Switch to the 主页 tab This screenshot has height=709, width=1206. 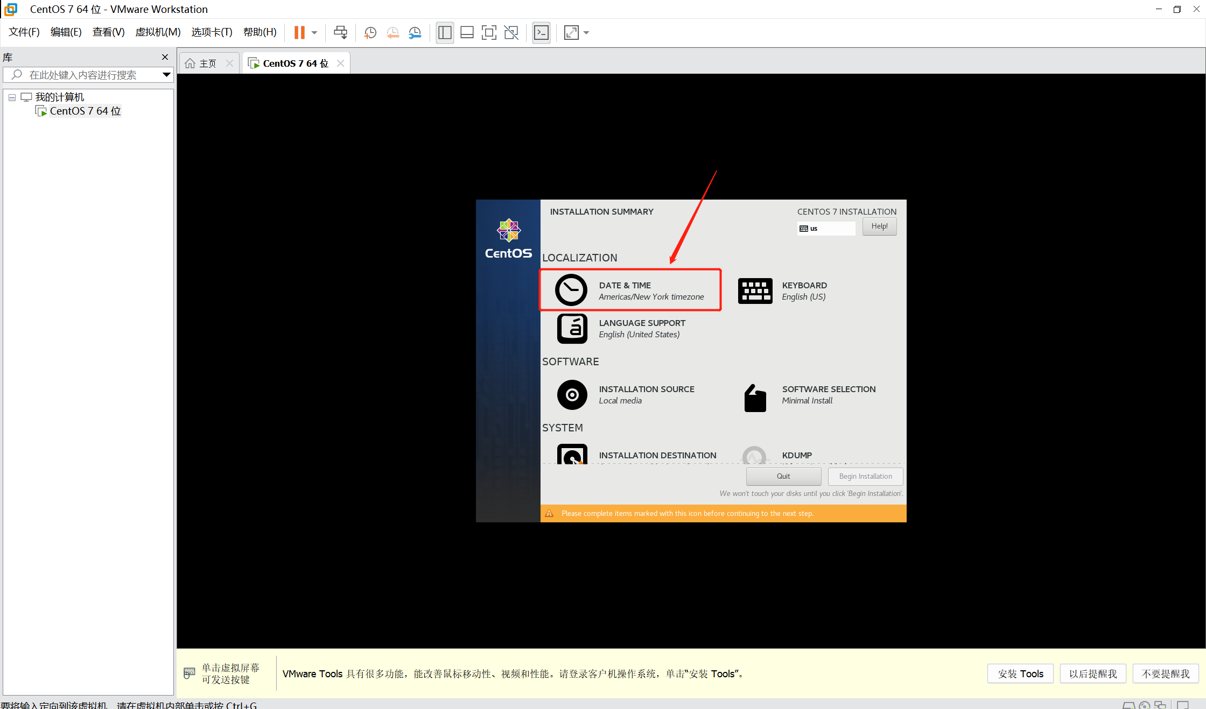208,62
